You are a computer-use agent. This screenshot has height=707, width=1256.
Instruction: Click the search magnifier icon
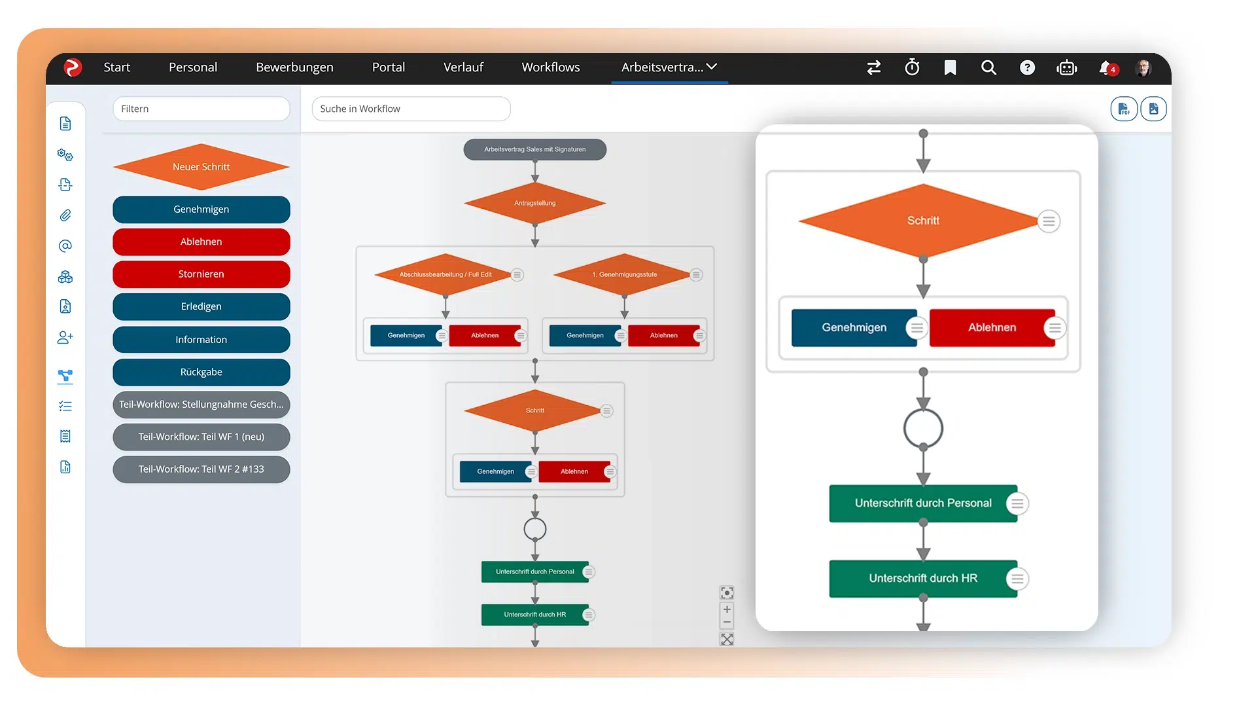click(988, 67)
